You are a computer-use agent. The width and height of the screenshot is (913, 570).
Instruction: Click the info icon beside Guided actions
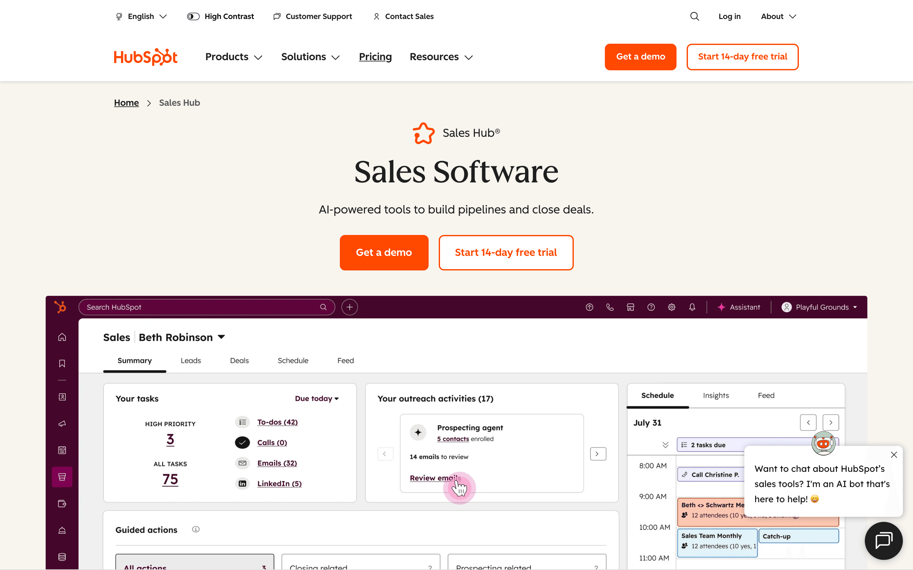(x=195, y=529)
